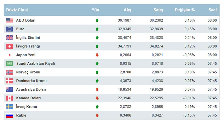The height and width of the screenshot is (123, 223).
Task: Click the İsveç Kronu currency name
Action: pos(26,107)
